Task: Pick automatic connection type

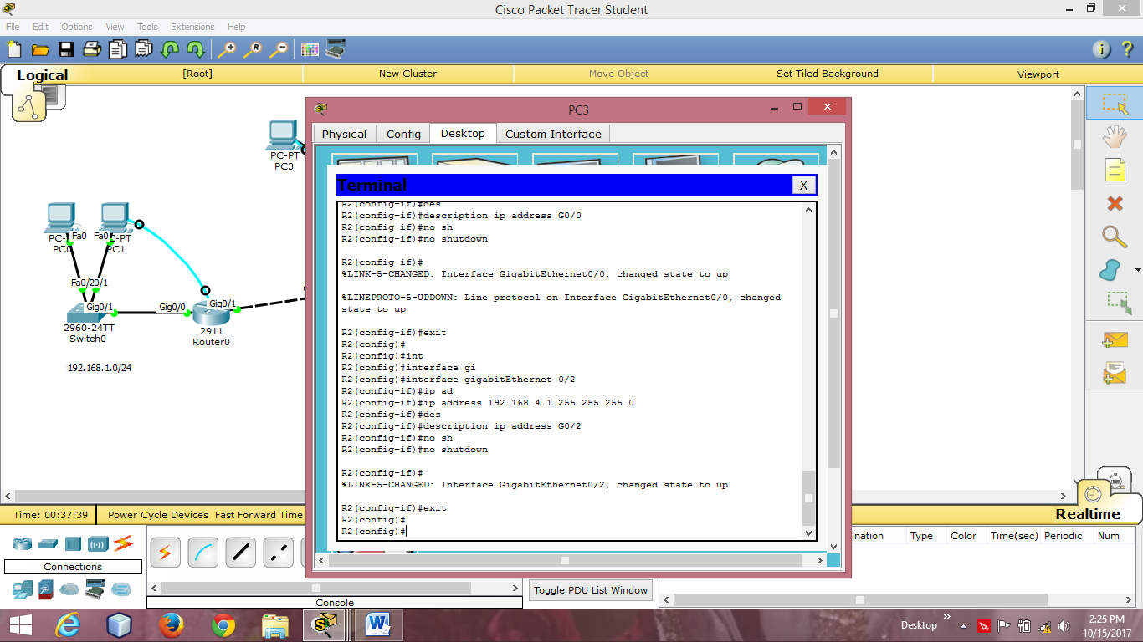Action: coord(165,552)
